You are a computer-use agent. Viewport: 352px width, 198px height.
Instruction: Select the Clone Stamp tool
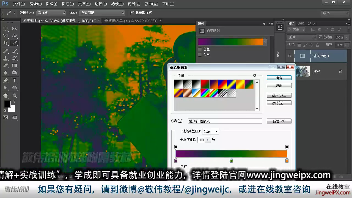coord(5,58)
